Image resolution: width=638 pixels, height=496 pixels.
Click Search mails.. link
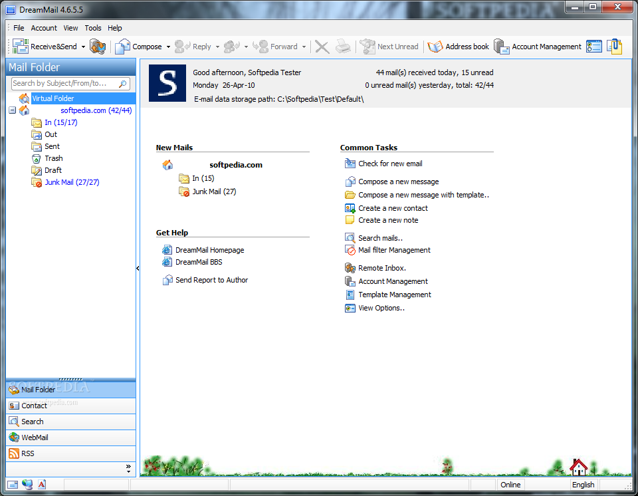(380, 238)
